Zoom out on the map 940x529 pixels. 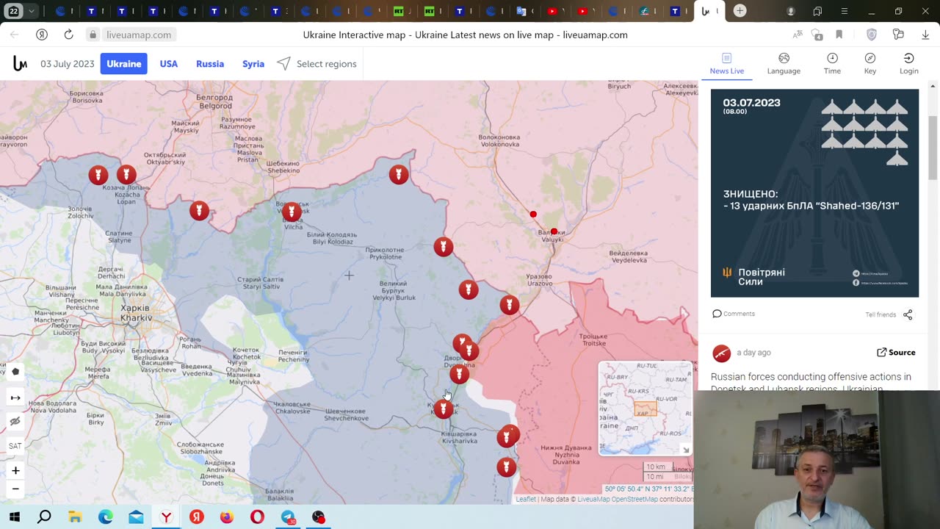coord(15,489)
